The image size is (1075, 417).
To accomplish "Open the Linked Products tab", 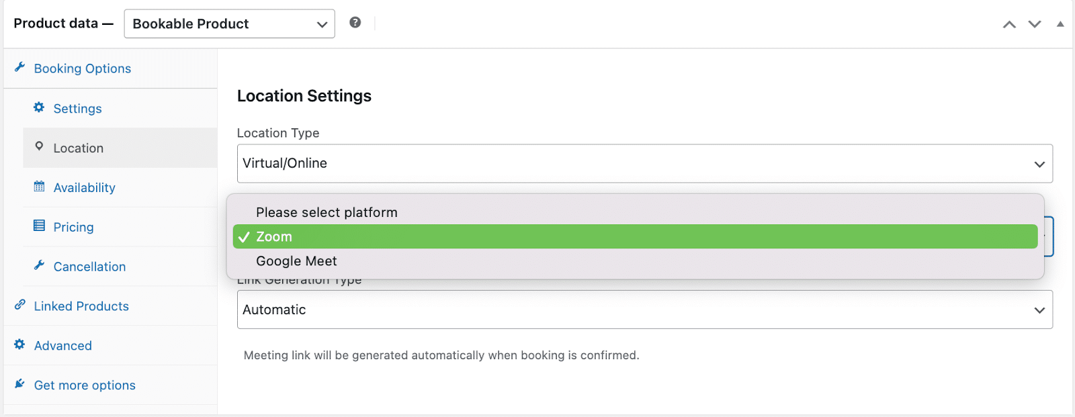I will tap(110, 306).
